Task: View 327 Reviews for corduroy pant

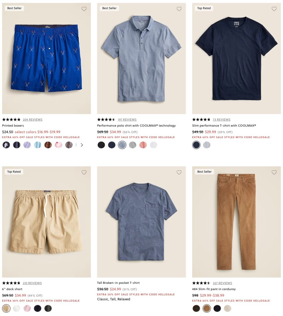Action: 222,283
